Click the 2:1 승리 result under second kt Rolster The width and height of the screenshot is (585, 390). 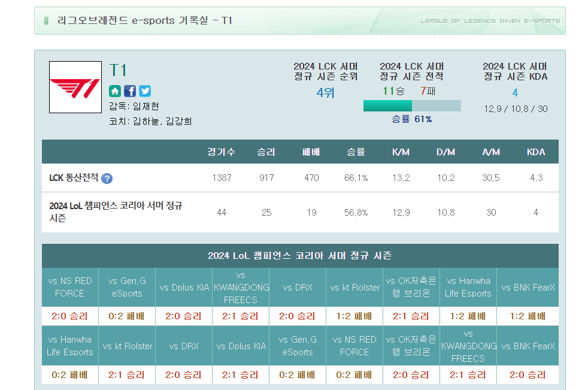[126, 374]
